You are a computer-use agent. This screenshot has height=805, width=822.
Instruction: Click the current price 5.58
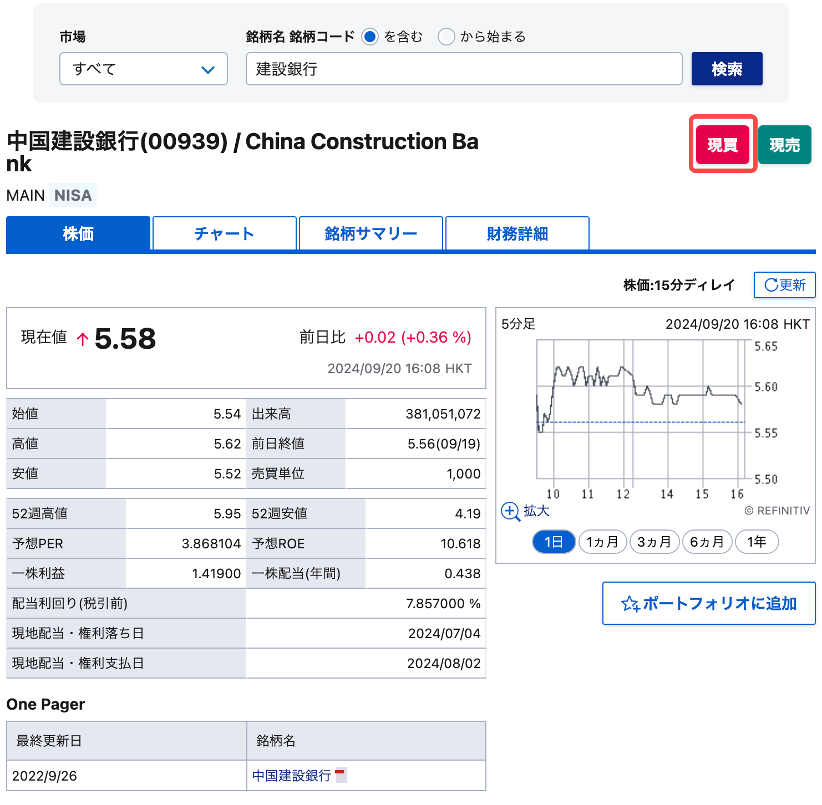pyautogui.click(x=125, y=339)
